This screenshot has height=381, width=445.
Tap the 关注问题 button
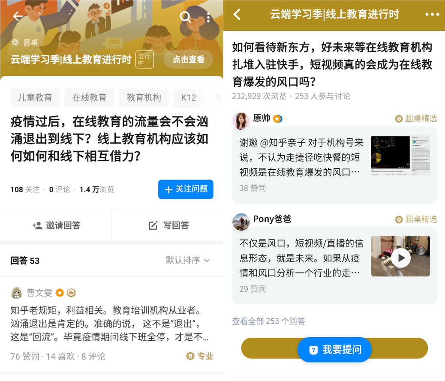186,189
